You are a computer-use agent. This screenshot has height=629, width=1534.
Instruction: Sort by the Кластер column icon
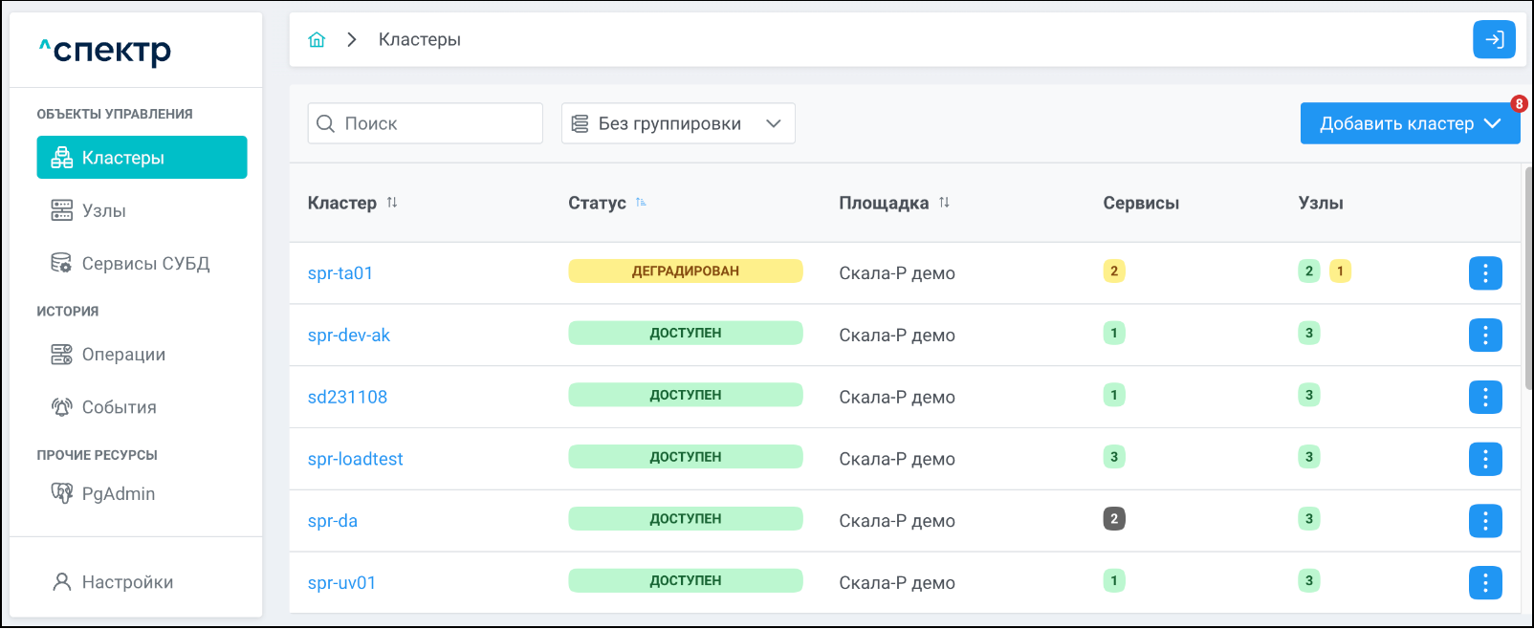(x=392, y=203)
